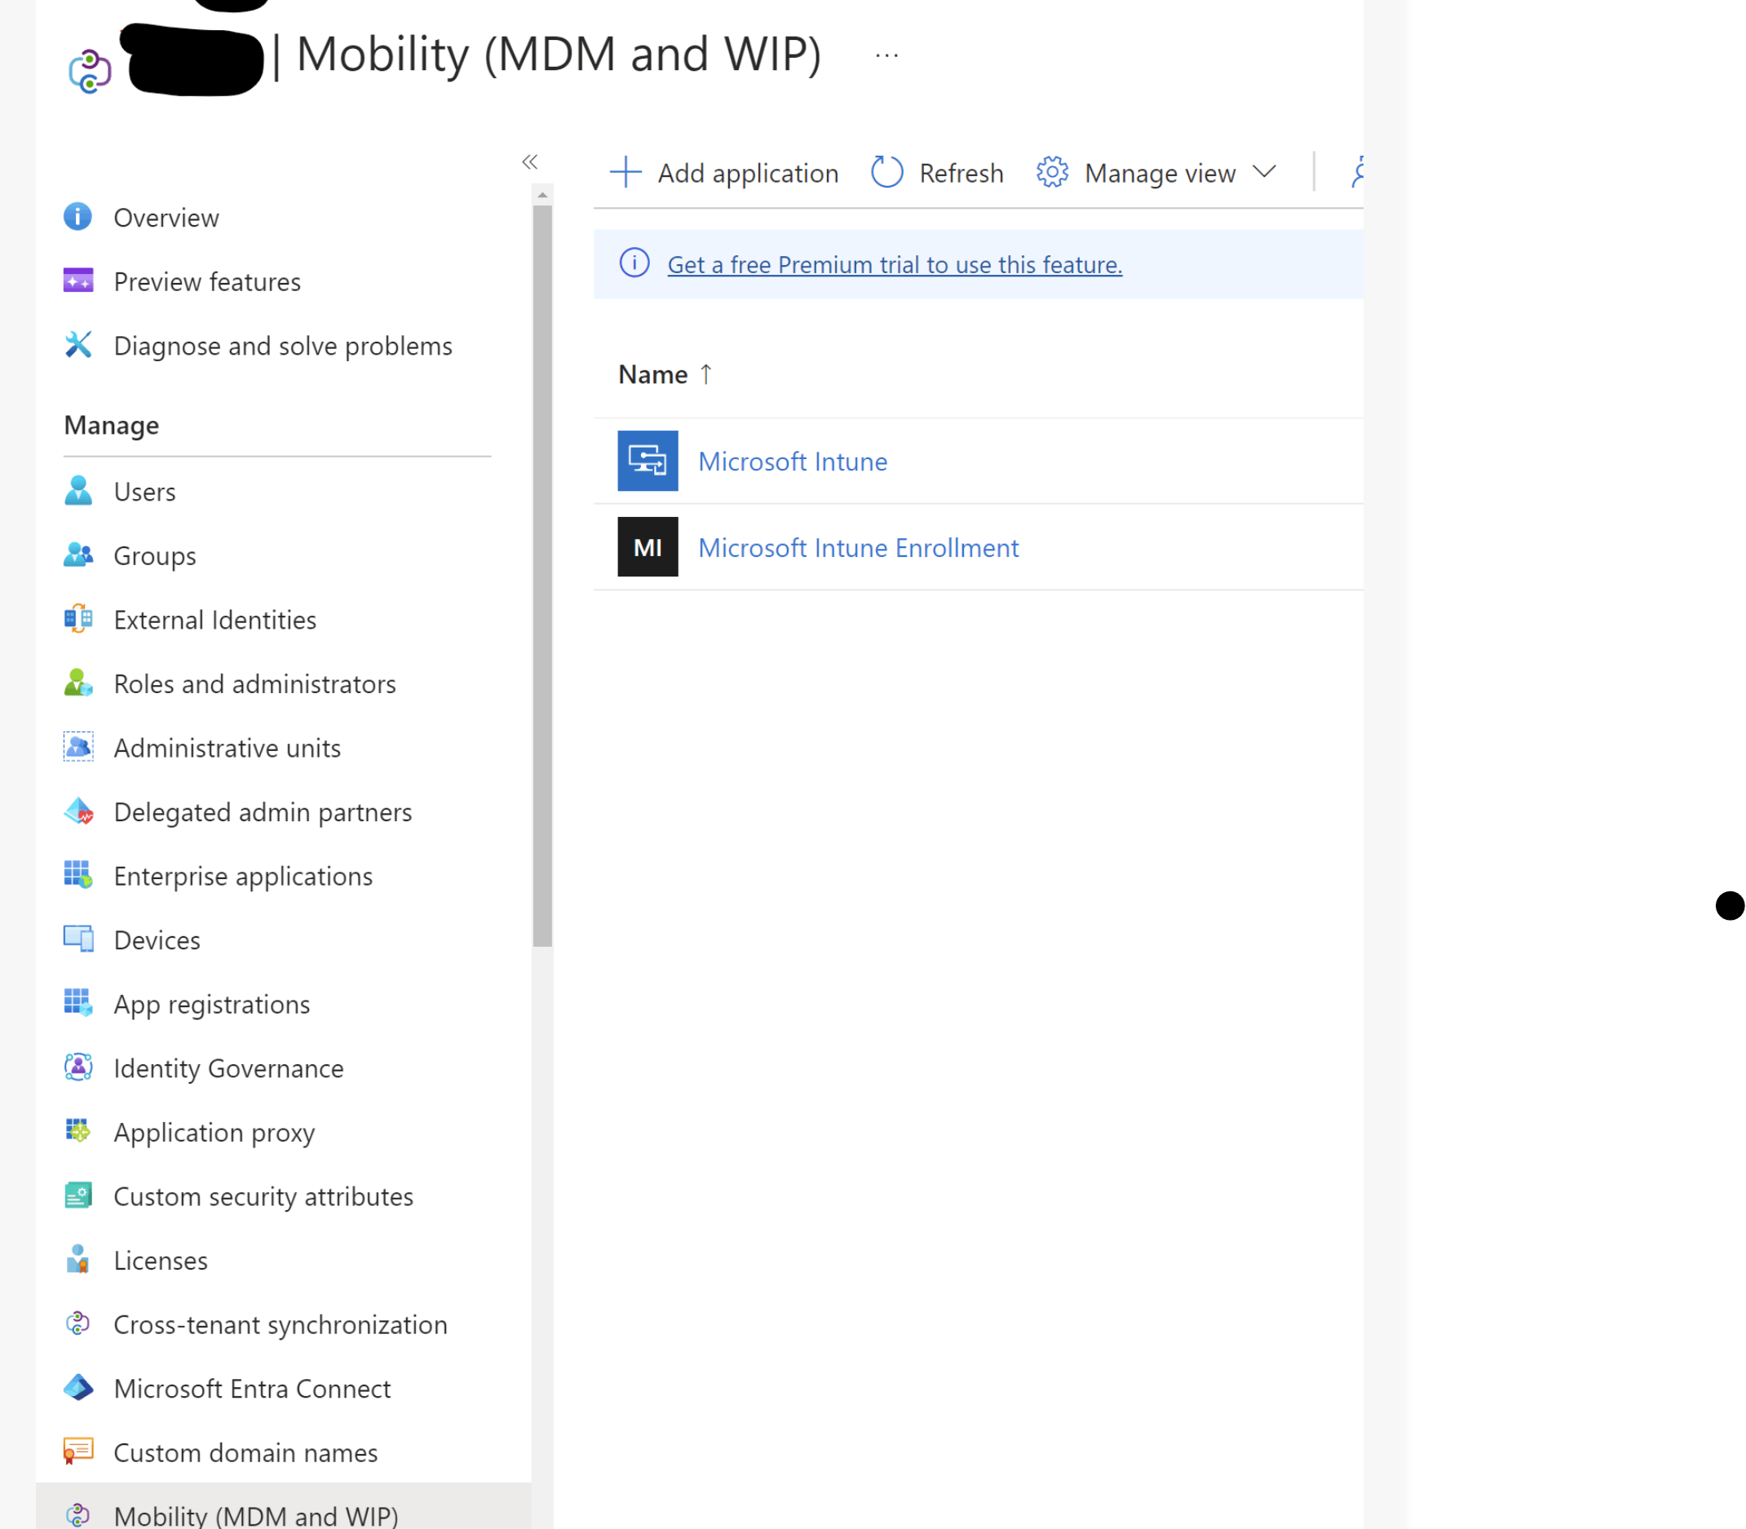This screenshot has width=1746, height=1529.
Task: Sort by Name column arrow
Action: coord(705,373)
